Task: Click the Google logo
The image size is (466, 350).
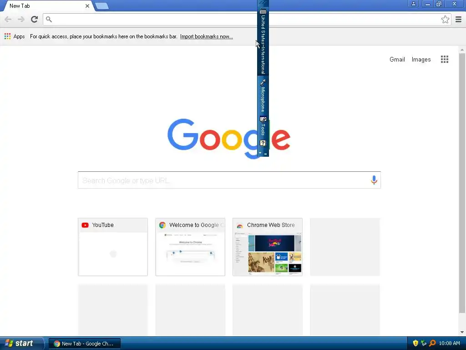Action: pos(229,139)
